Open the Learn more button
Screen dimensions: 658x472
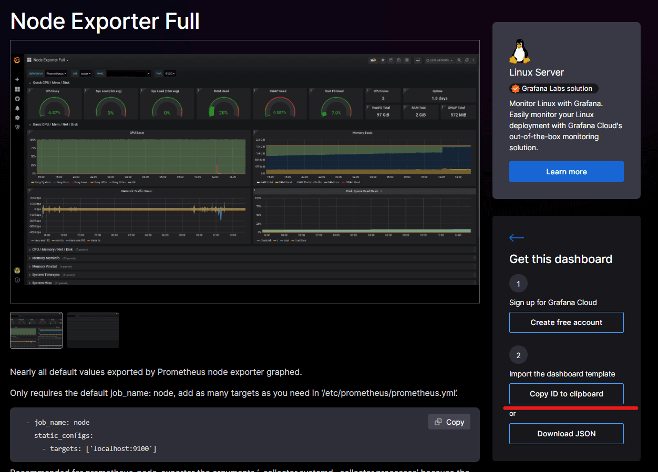tap(567, 172)
